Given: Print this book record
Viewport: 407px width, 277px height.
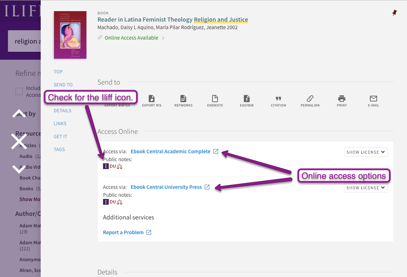Looking at the screenshot, I should (342, 99).
